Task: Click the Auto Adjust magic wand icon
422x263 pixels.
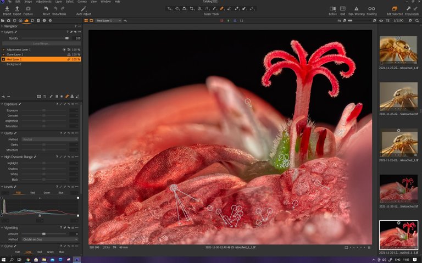Action: click(84, 9)
